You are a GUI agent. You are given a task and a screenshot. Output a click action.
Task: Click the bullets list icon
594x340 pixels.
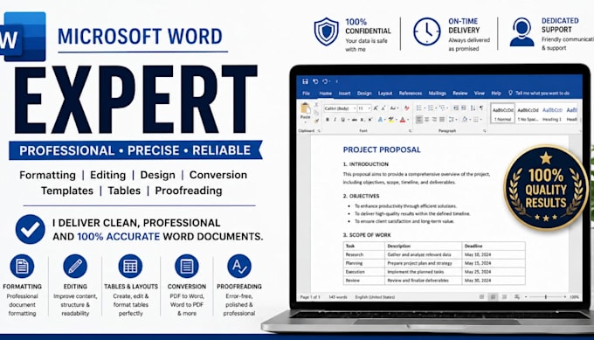tap(419, 108)
